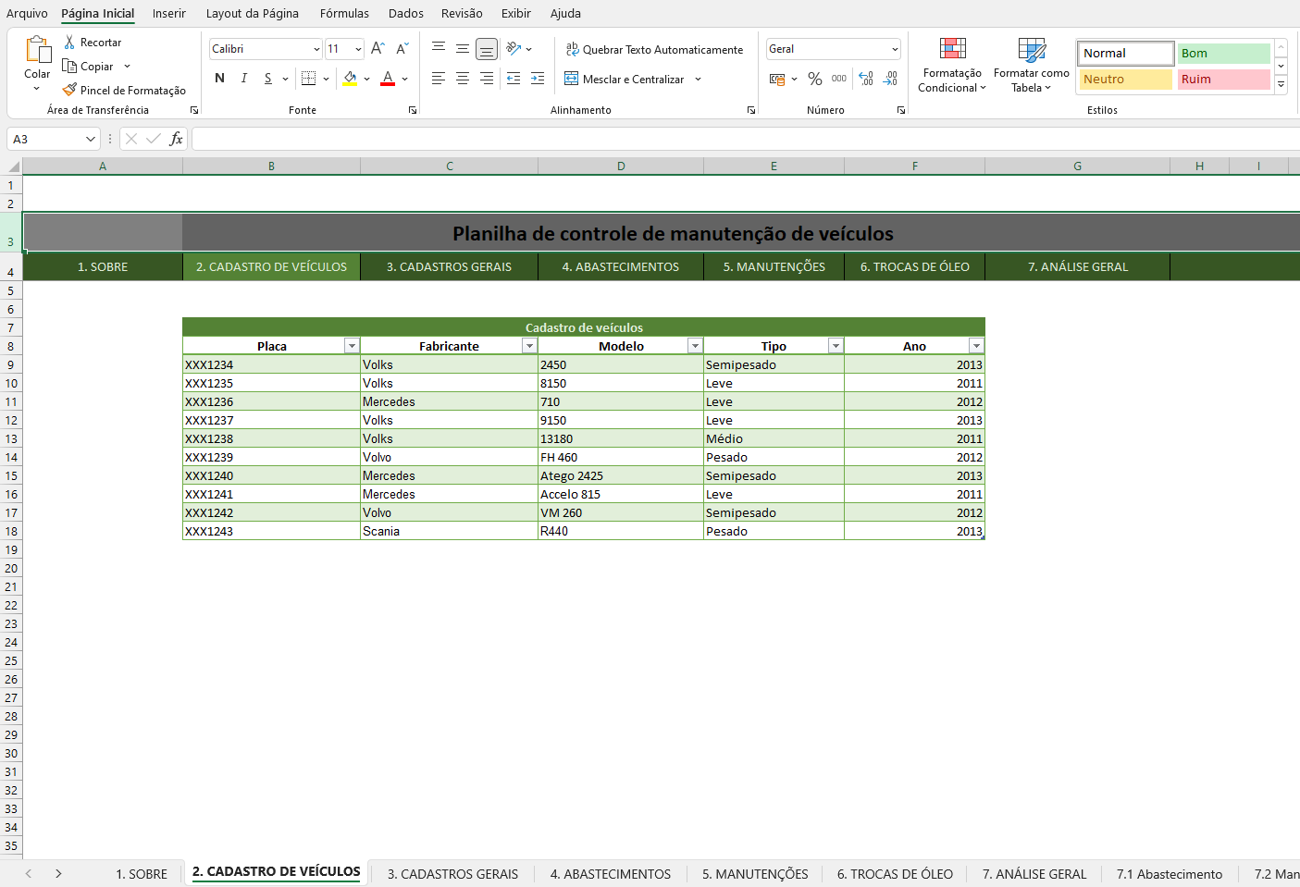Toggle bold formatting (N)

pos(219,79)
